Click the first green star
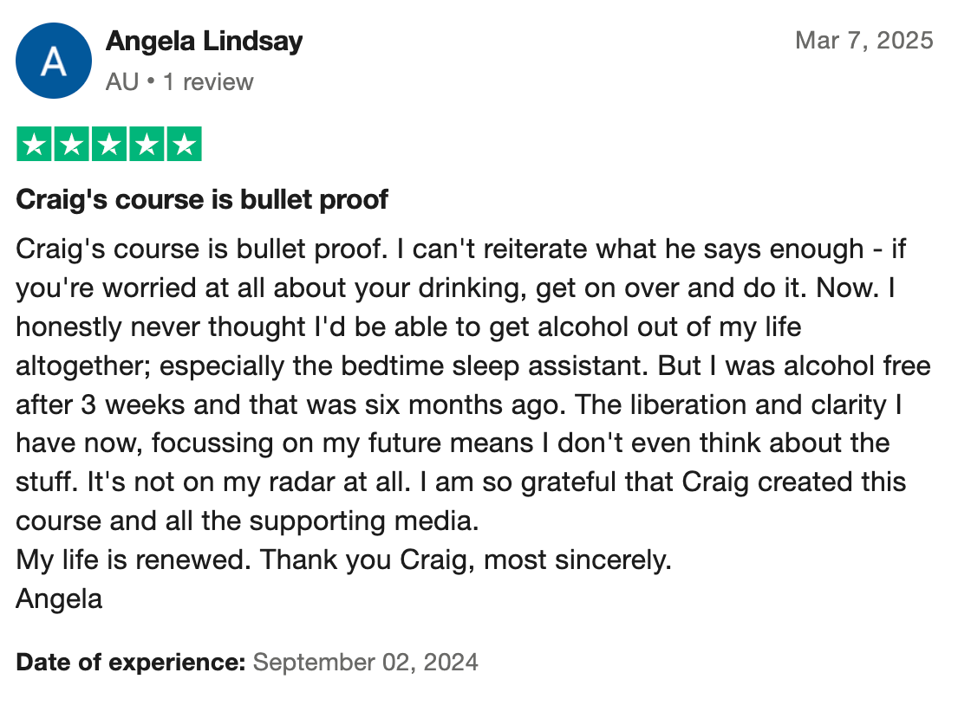This screenshot has height=705, width=971. [x=34, y=144]
